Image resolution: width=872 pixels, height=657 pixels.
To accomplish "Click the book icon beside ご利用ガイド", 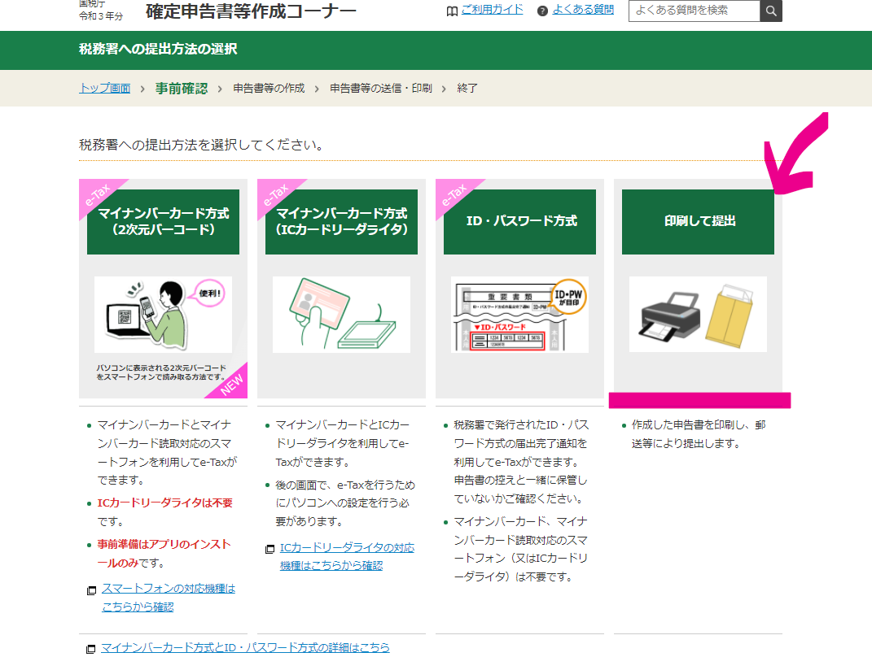I will click(452, 11).
